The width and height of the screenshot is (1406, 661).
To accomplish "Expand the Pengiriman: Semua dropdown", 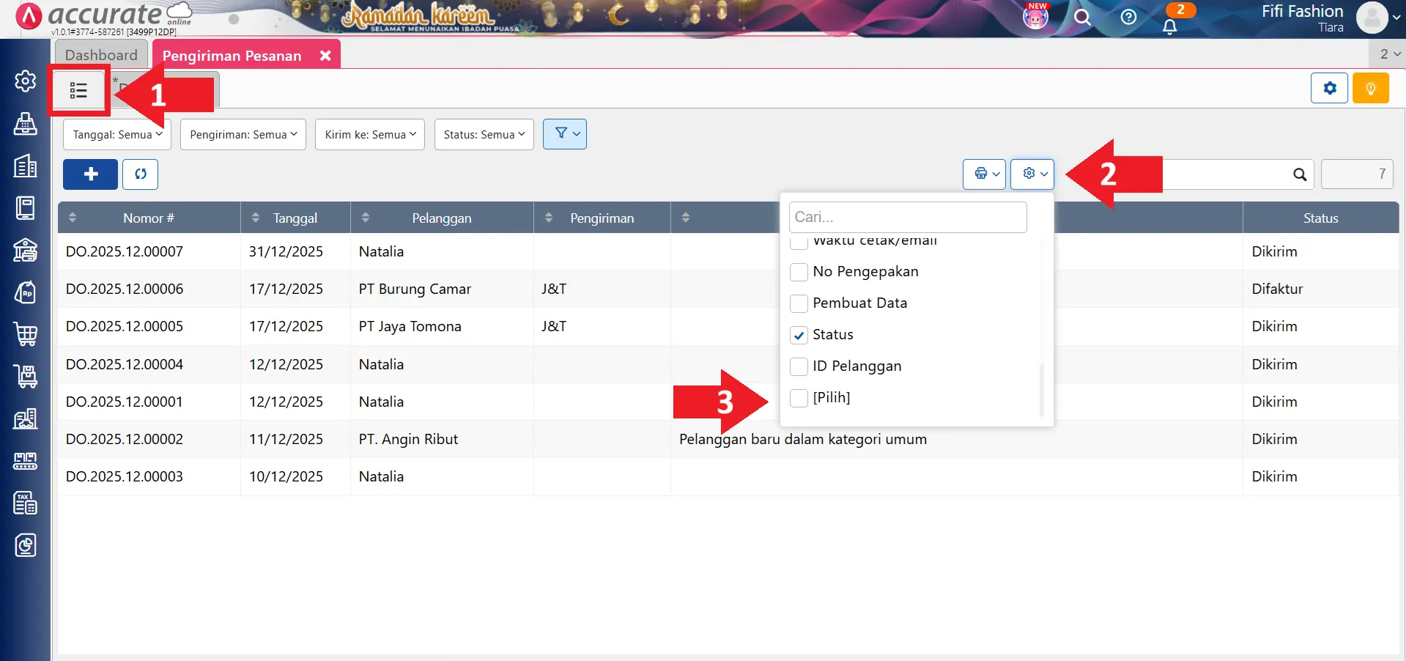I will [243, 135].
